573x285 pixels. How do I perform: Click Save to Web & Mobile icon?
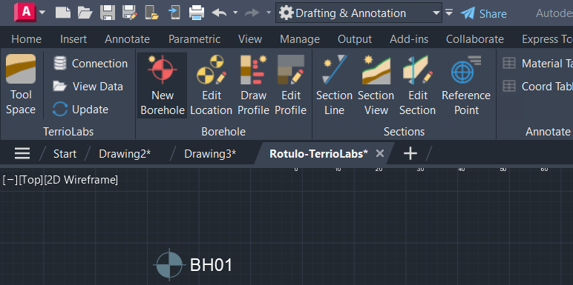pyautogui.click(x=174, y=13)
